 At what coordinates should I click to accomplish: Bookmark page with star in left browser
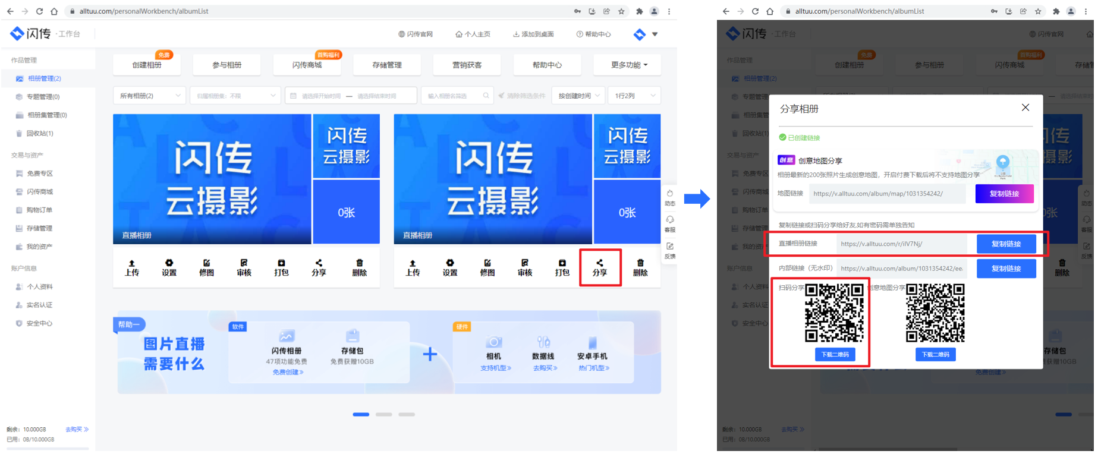tap(621, 11)
